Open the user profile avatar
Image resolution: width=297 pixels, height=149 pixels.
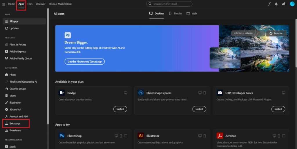292,4
